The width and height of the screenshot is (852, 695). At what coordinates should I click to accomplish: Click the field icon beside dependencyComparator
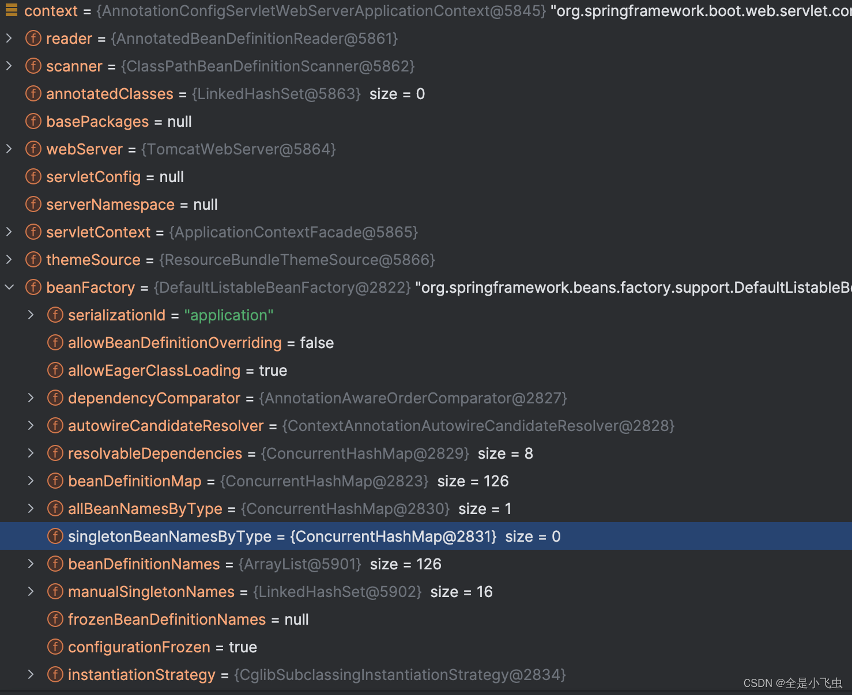coord(55,398)
